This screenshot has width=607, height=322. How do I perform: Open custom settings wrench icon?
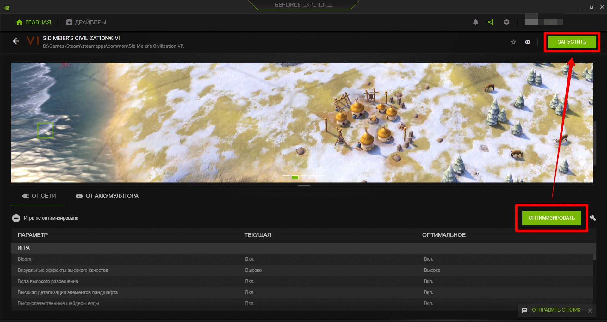(593, 218)
